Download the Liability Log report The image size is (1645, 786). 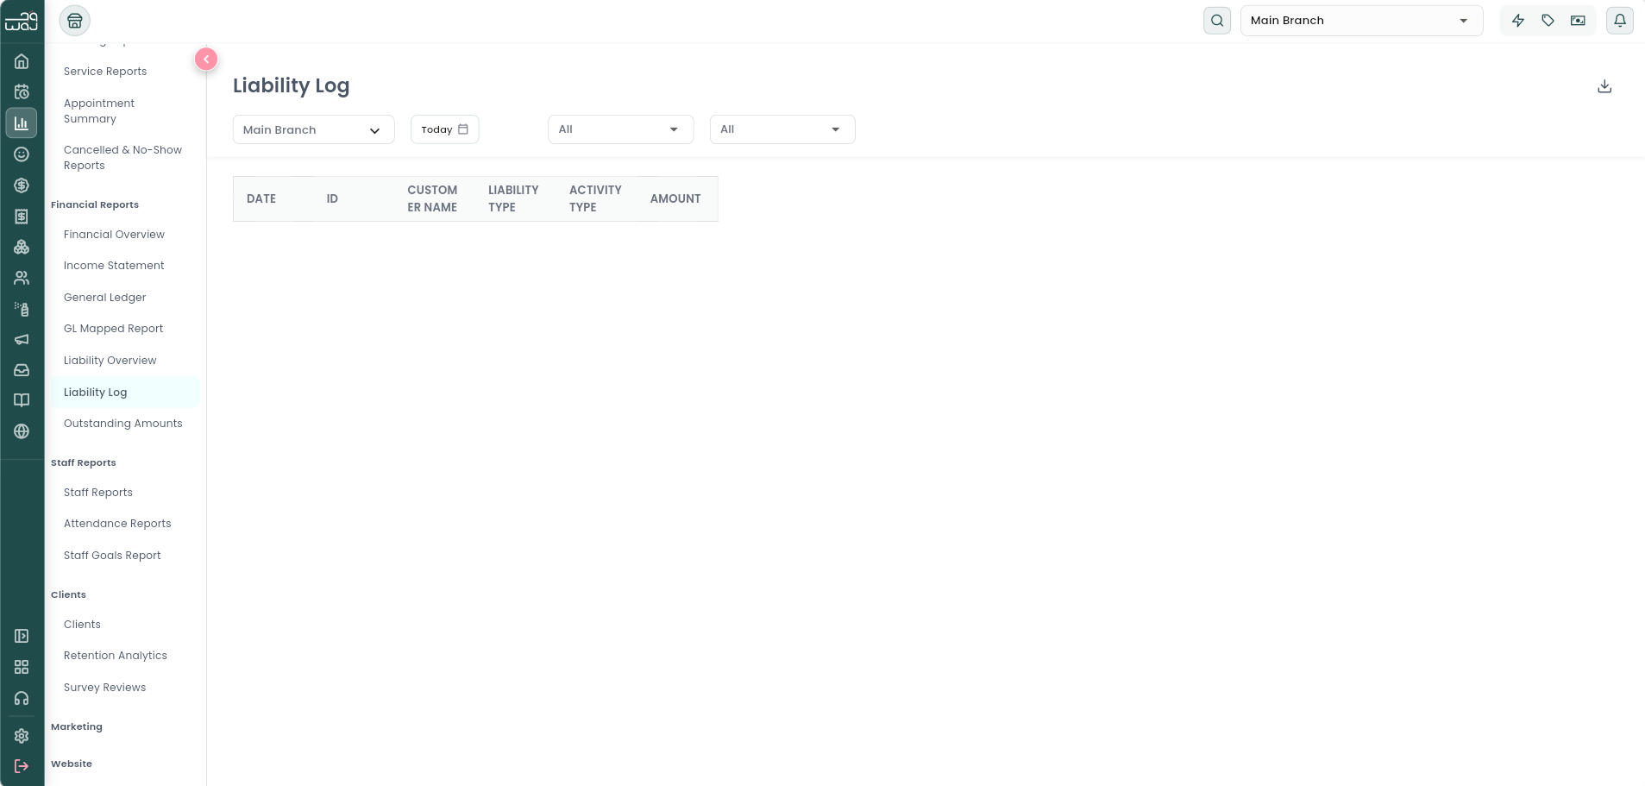(1604, 86)
